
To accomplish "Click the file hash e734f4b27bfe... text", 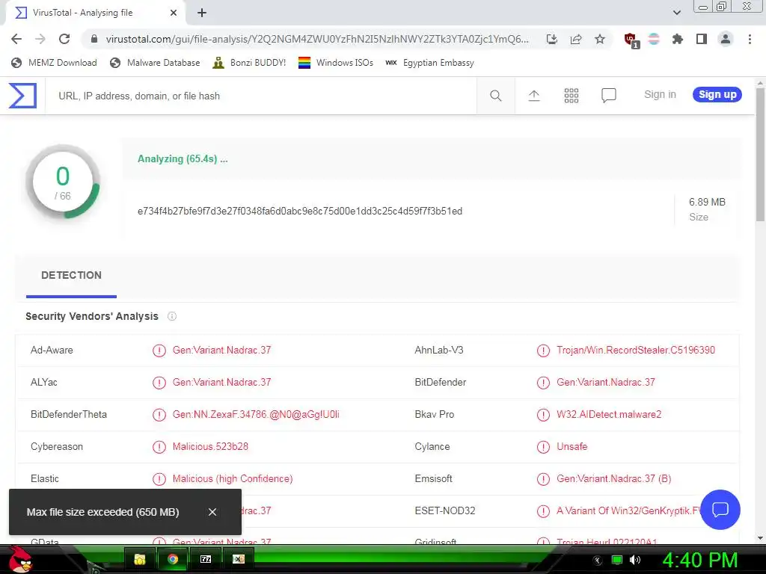I will (300, 211).
